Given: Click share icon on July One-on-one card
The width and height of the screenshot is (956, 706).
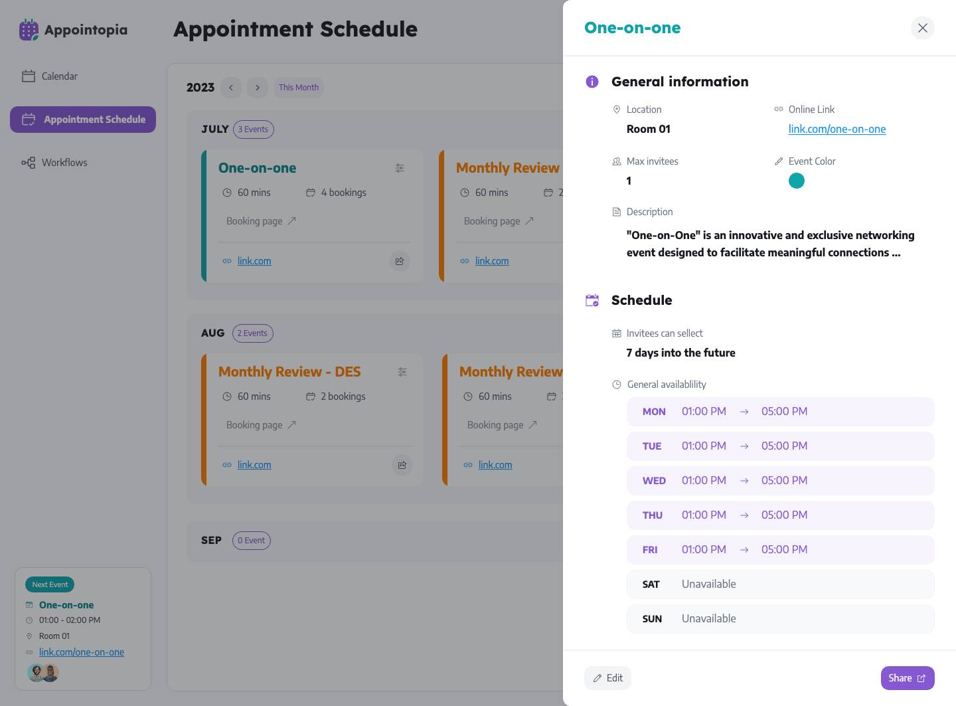Looking at the screenshot, I should [400, 261].
